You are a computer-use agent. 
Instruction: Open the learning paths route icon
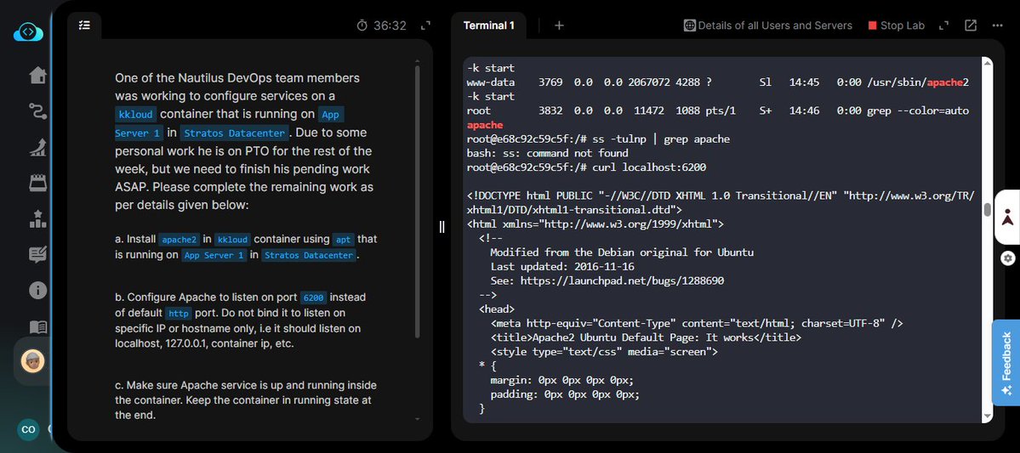tap(37, 111)
